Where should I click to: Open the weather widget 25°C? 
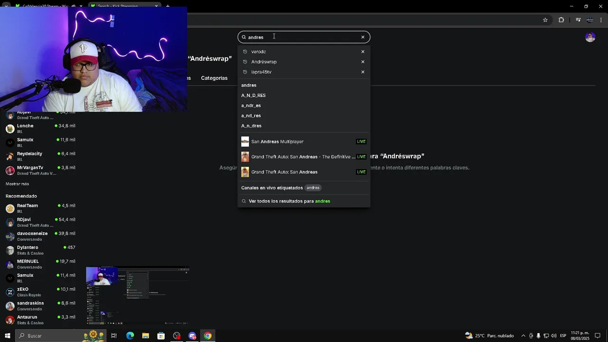(489, 336)
